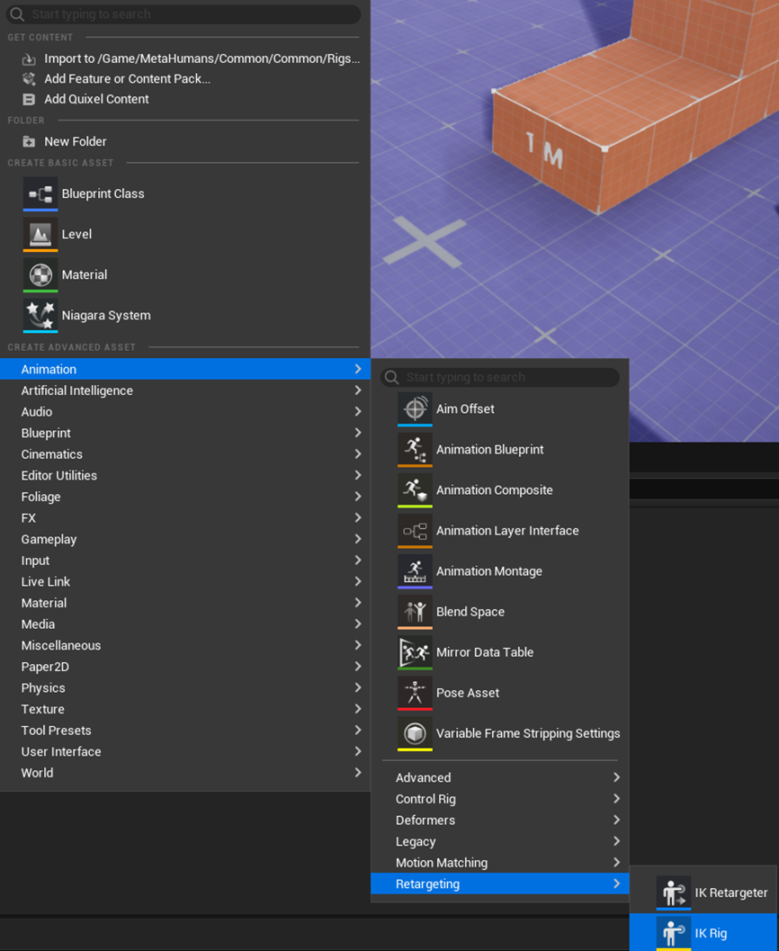
Task: Open the Miscellaneous category
Action: (x=185, y=645)
